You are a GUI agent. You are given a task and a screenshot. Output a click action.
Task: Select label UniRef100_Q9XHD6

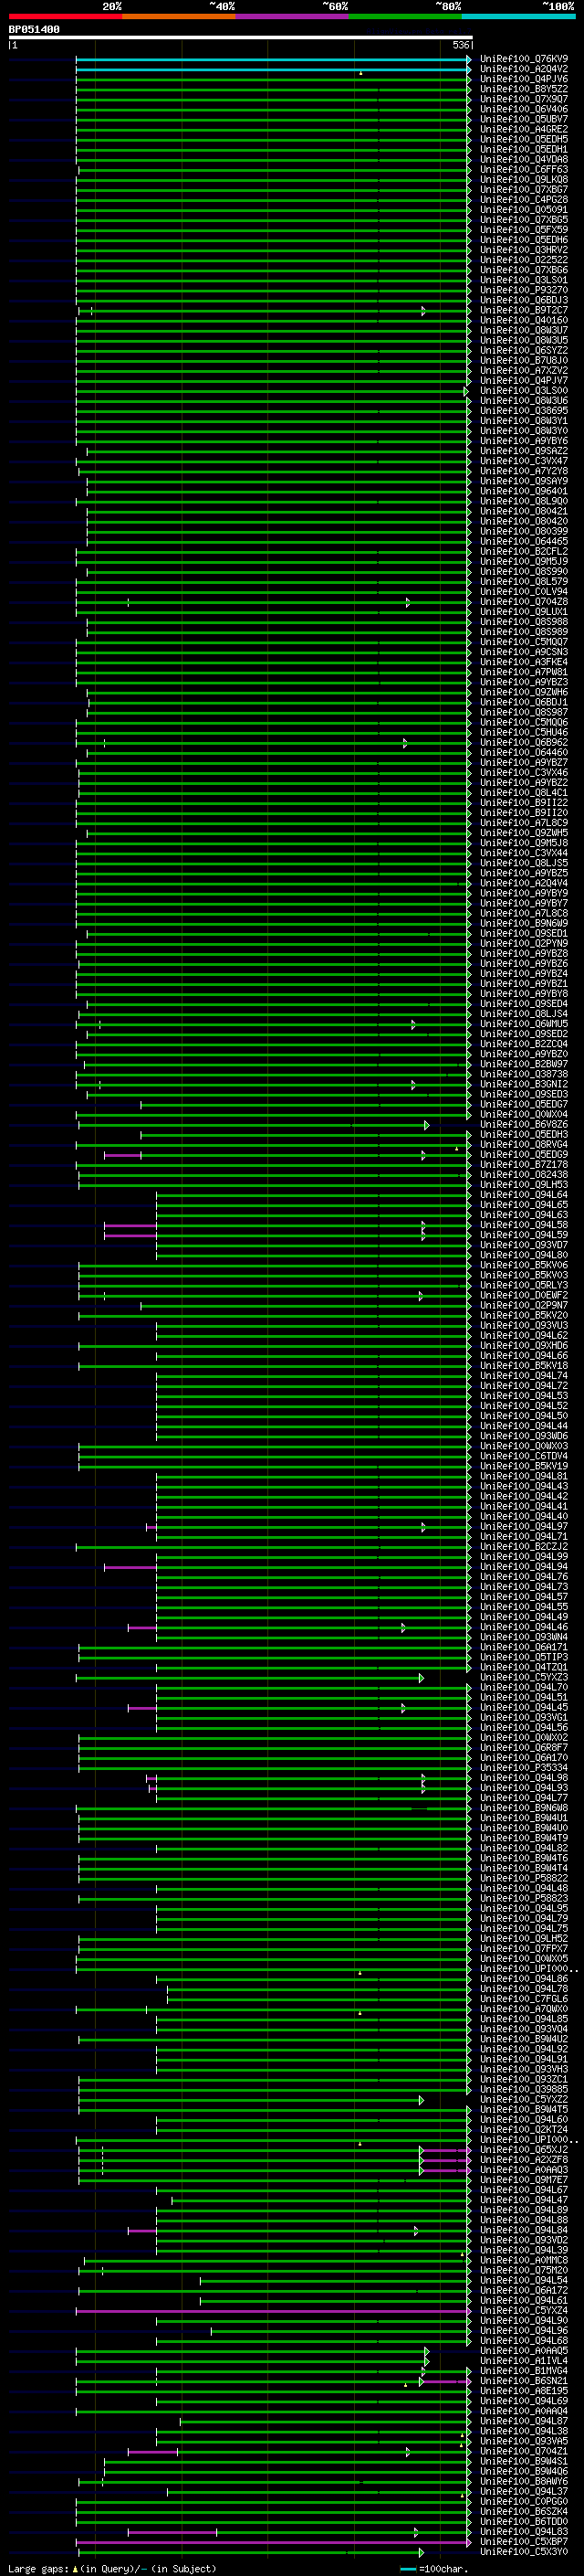point(524,1346)
